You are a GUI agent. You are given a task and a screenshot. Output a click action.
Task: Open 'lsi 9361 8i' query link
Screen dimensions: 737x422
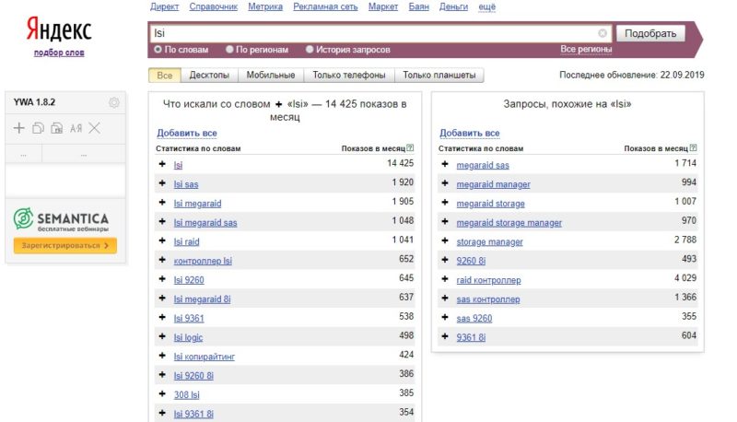(x=193, y=414)
